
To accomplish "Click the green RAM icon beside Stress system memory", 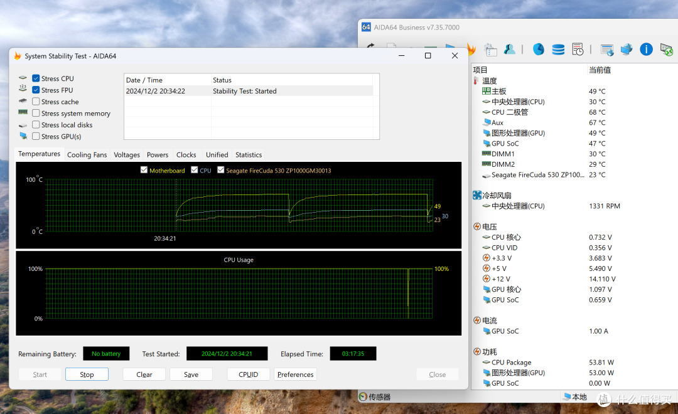I will pyautogui.click(x=23, y=112).
